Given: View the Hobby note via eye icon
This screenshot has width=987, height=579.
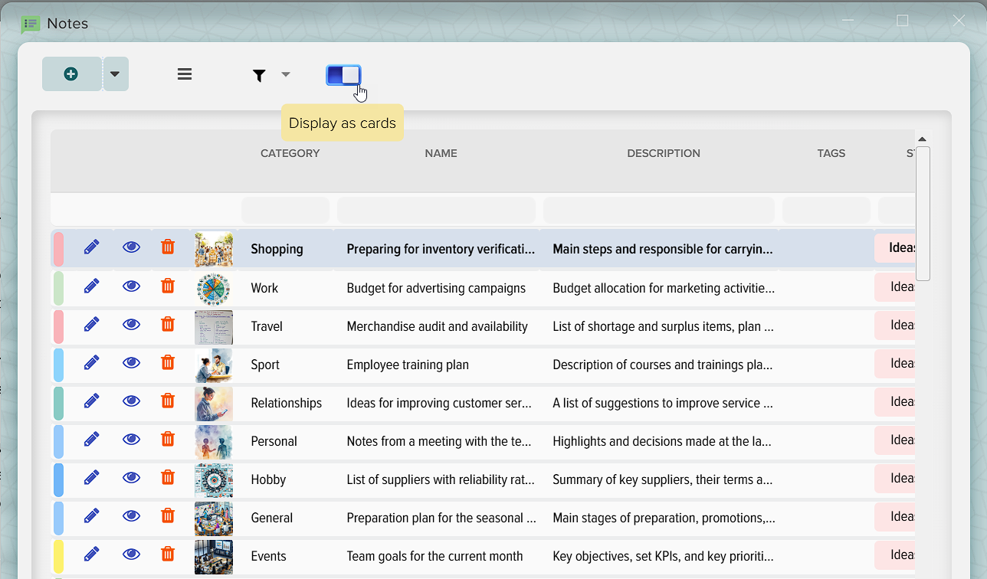Looking at the screenshot, I should pyautogui.click(x=132, y=477).
